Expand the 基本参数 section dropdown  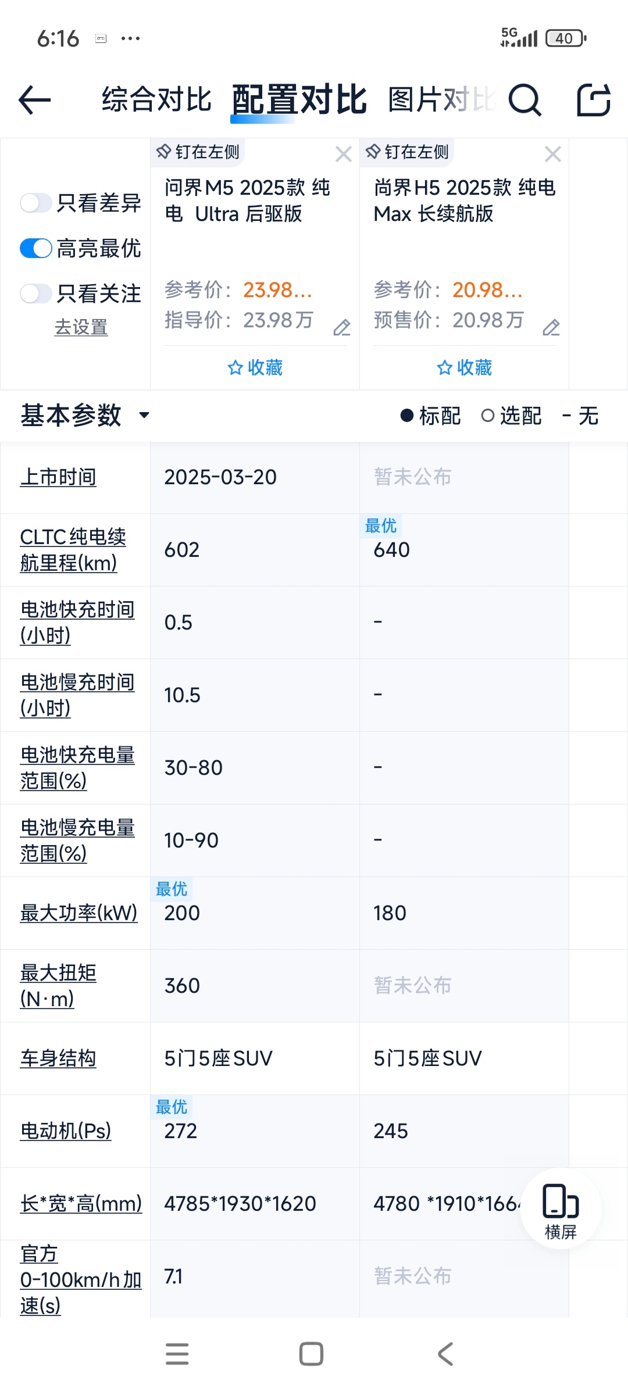coord(144,415)
